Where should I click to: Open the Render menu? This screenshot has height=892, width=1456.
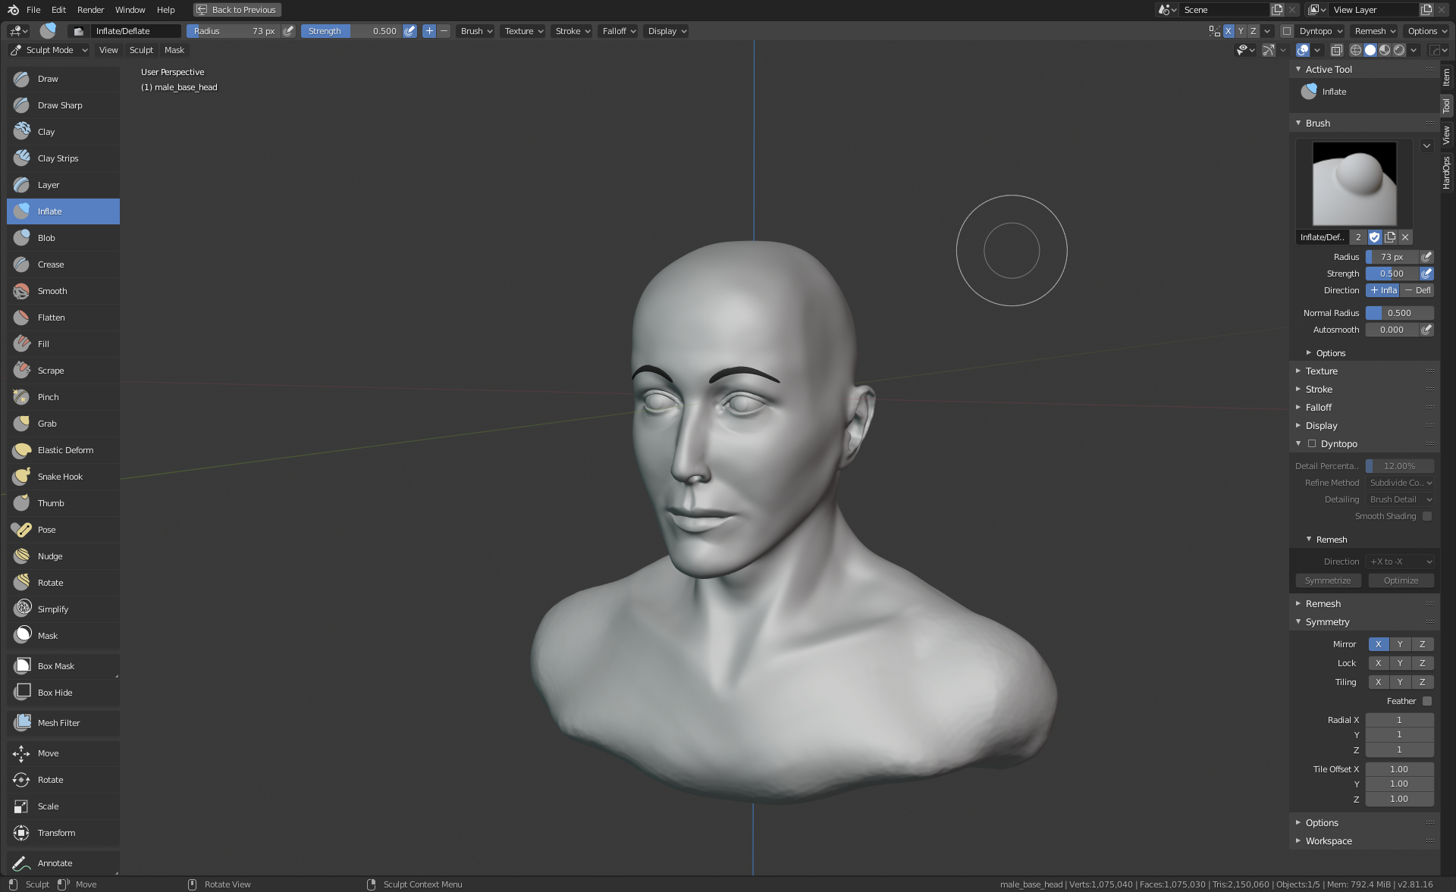click(x=90, y=10)
